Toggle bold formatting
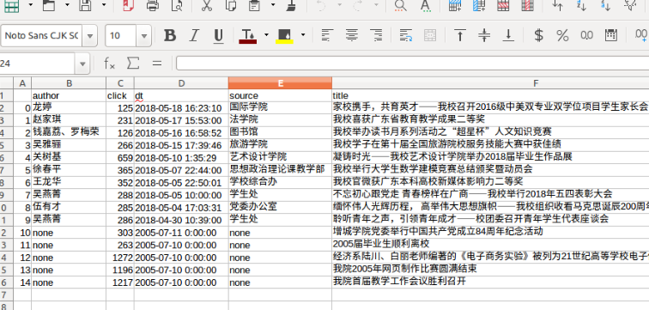This screenshot has width=649, height=310. click(x=170, y=35)
